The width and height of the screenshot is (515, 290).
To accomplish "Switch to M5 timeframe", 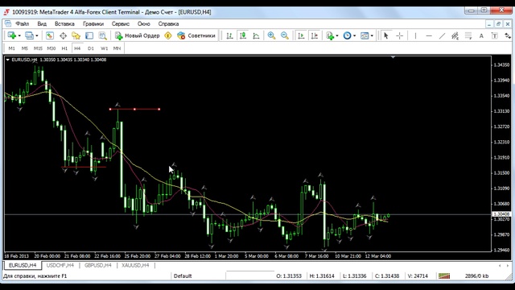I will (x=25, y=48).
